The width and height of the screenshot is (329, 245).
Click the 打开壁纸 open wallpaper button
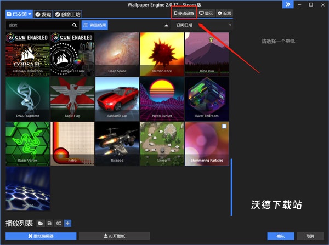point(115,236)
